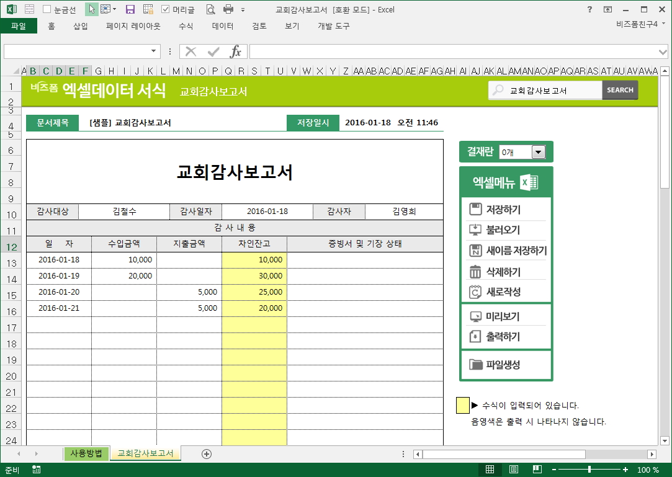This screenshot has height=477, width=672.
Task: Expand the Name Box dropdown arrow
Action: pos(154,51)
